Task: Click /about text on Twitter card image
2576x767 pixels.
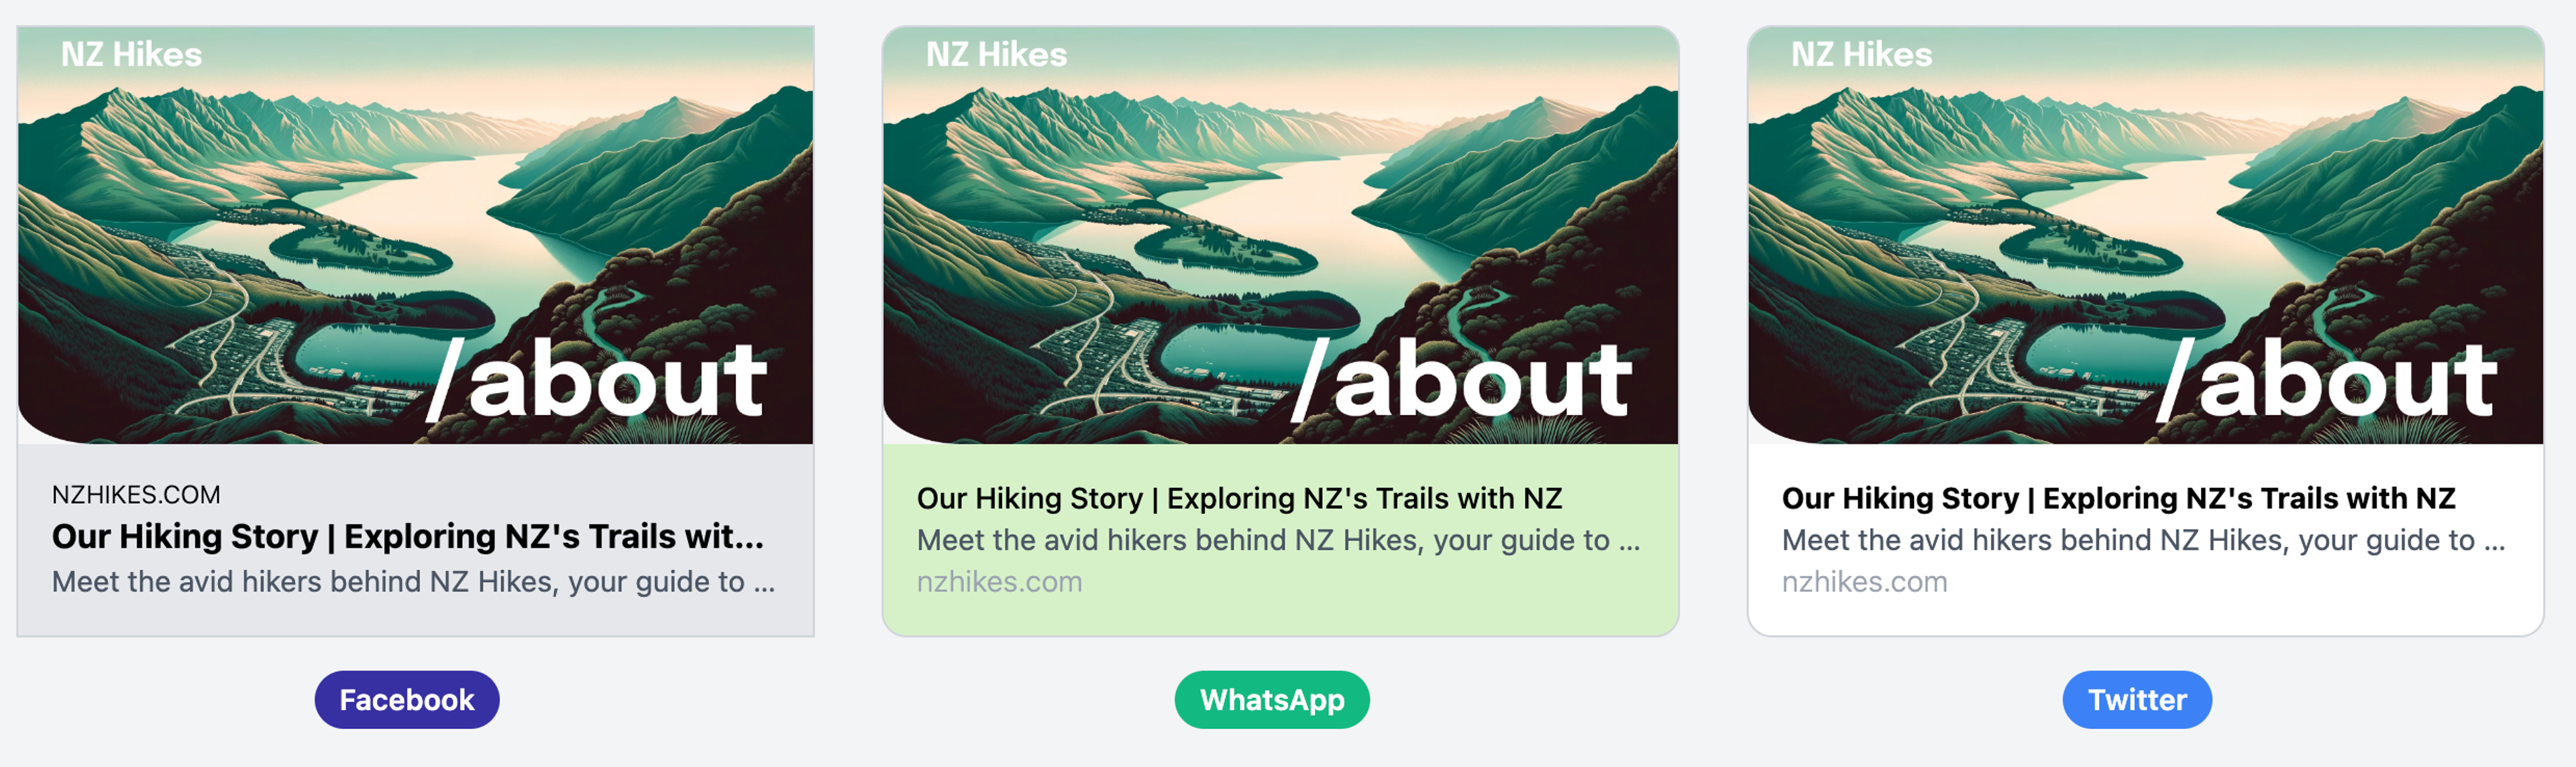Action: (2327, 380)
